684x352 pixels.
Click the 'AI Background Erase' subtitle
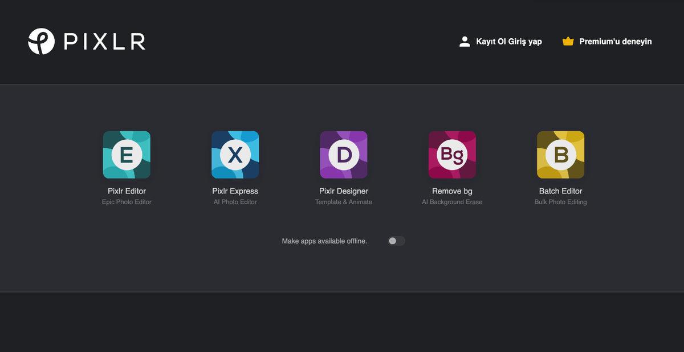452,202
